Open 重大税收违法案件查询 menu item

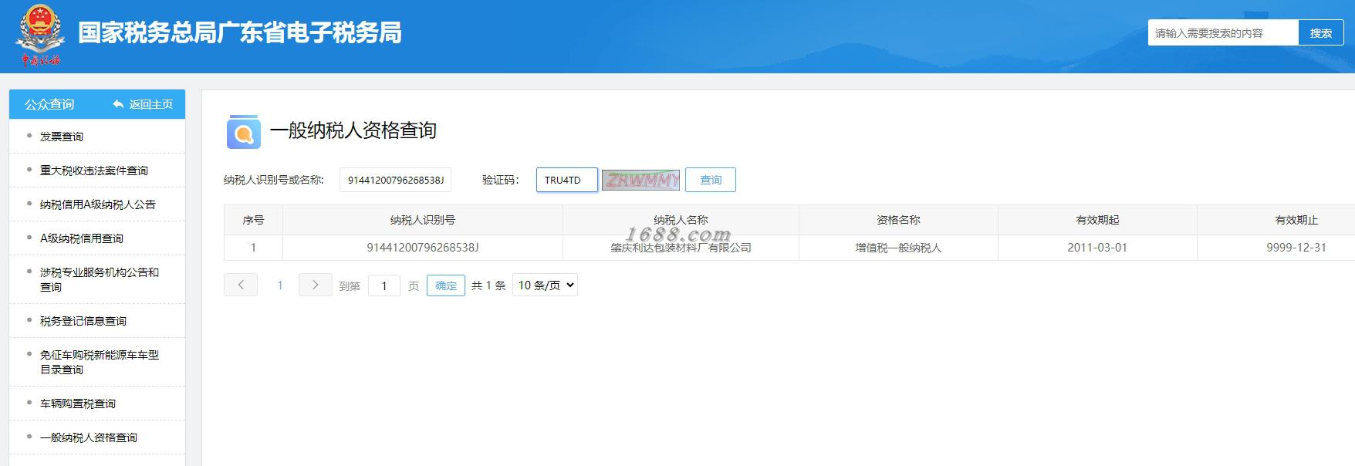click(94, 171)
